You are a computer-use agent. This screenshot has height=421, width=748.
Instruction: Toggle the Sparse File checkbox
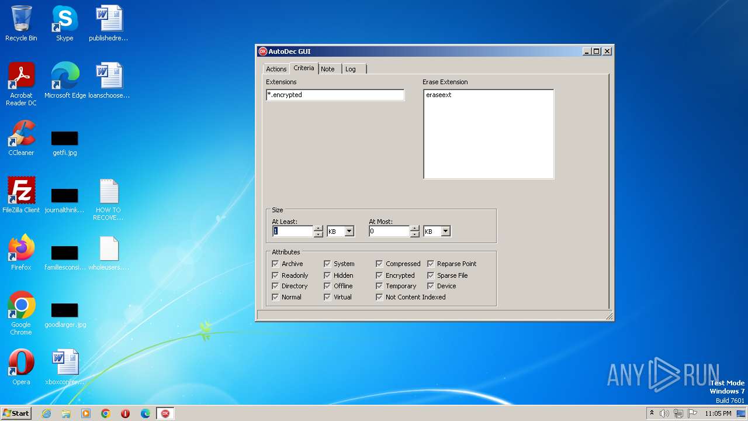pos(431,275)
